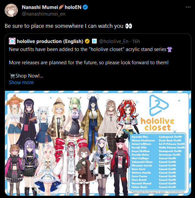Screen dimensions: 195x198
Task: Click the eyes emoji in the tweet
Action: (129, 26)
